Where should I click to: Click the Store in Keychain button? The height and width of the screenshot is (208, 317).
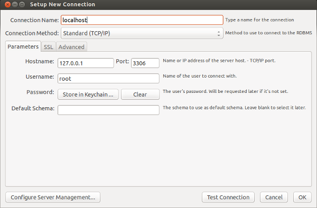(x=88, y=94)
